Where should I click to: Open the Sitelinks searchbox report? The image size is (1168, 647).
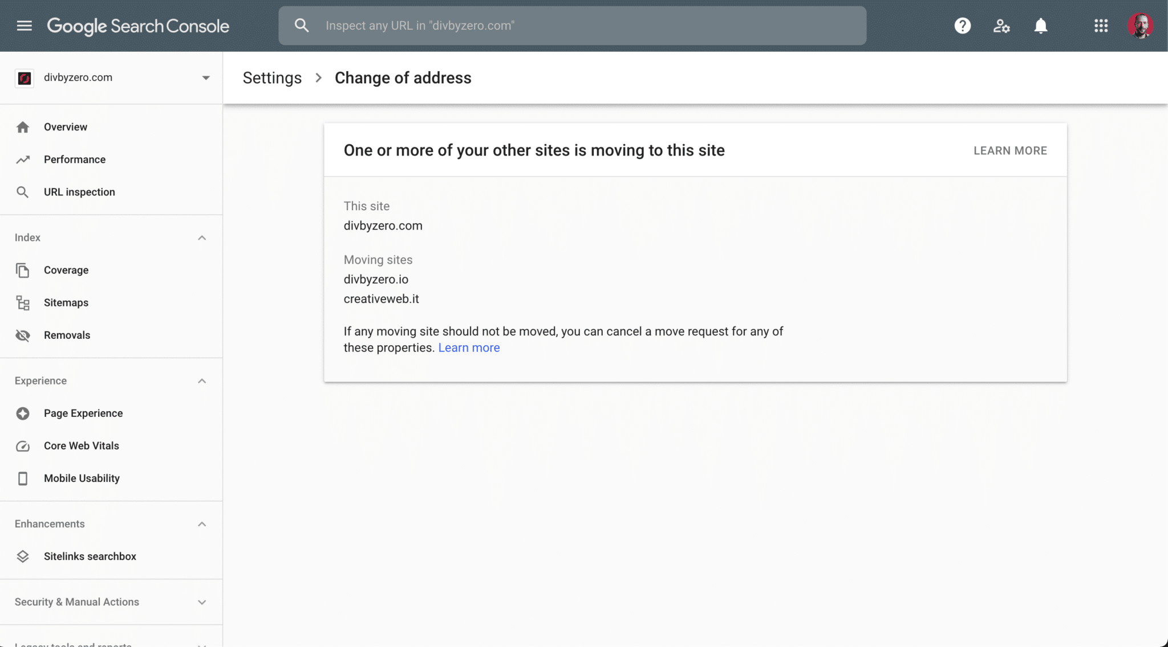90,556
